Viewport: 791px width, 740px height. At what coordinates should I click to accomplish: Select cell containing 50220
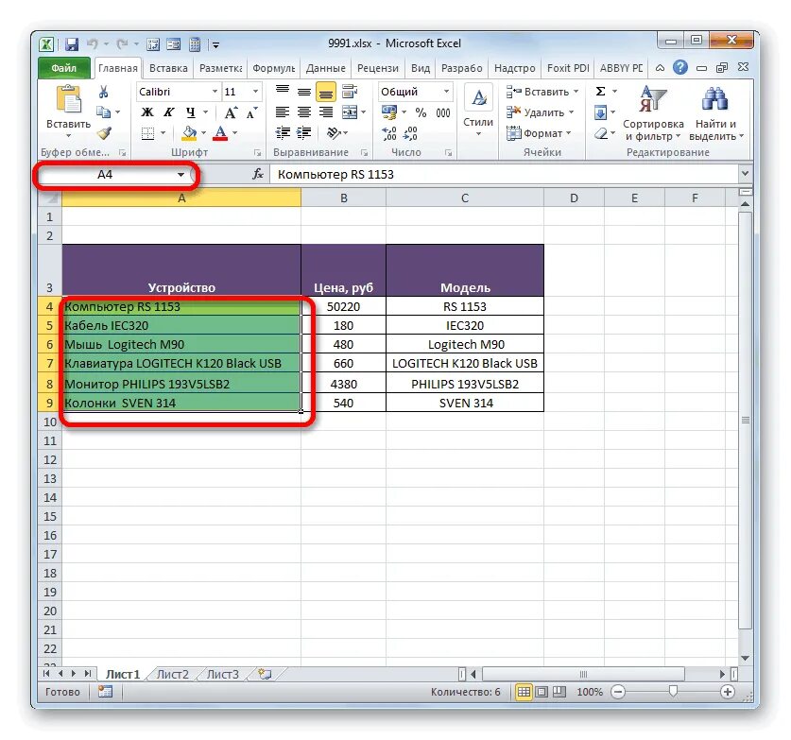click(343, 306)
